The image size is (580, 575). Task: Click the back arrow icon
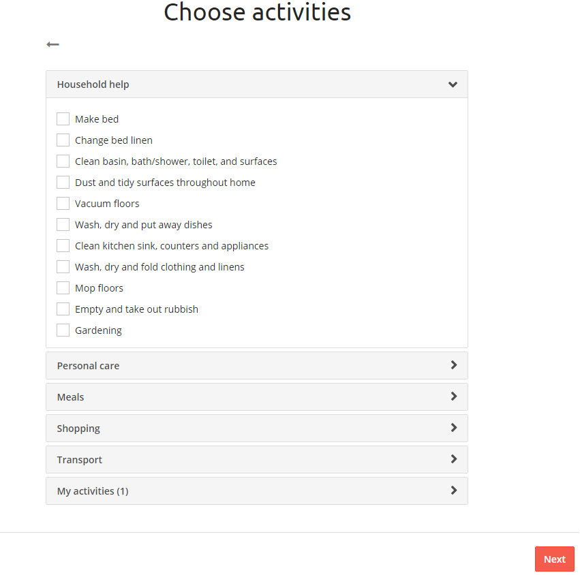(52, 44)
